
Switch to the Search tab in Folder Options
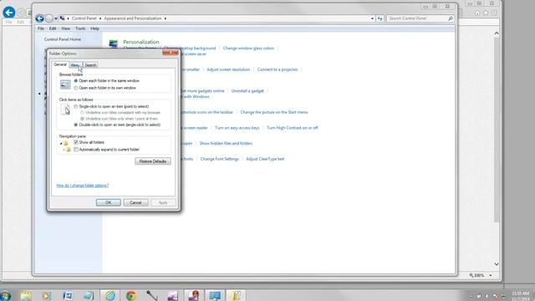click(90, 65)
